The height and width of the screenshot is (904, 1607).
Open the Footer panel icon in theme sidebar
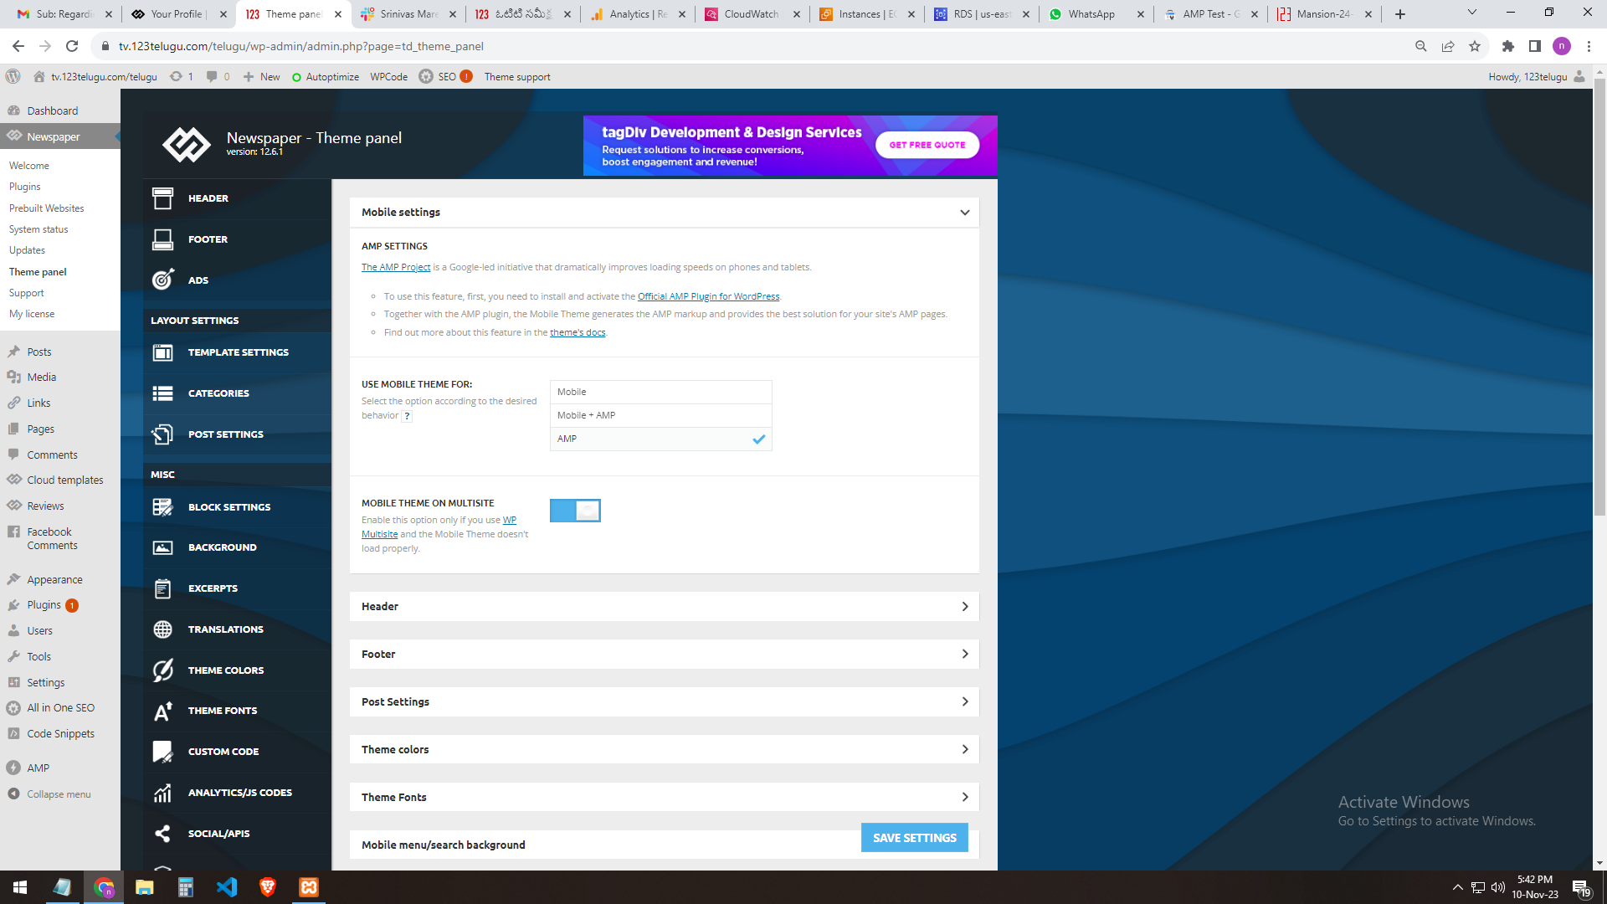click(162, 239)
